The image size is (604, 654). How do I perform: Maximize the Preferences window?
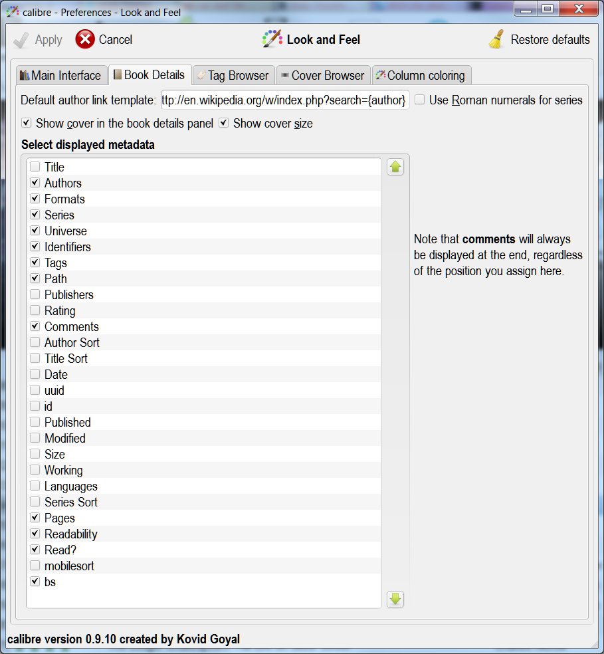[548, 9]
